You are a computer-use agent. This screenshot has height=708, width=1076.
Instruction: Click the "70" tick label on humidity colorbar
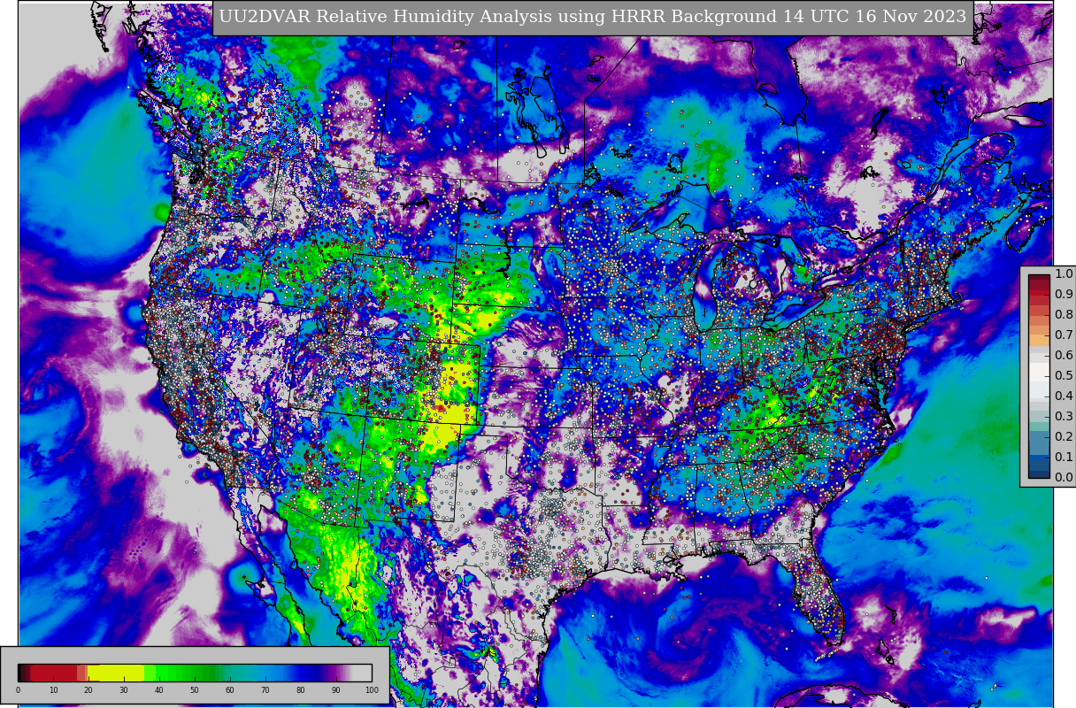265,690
